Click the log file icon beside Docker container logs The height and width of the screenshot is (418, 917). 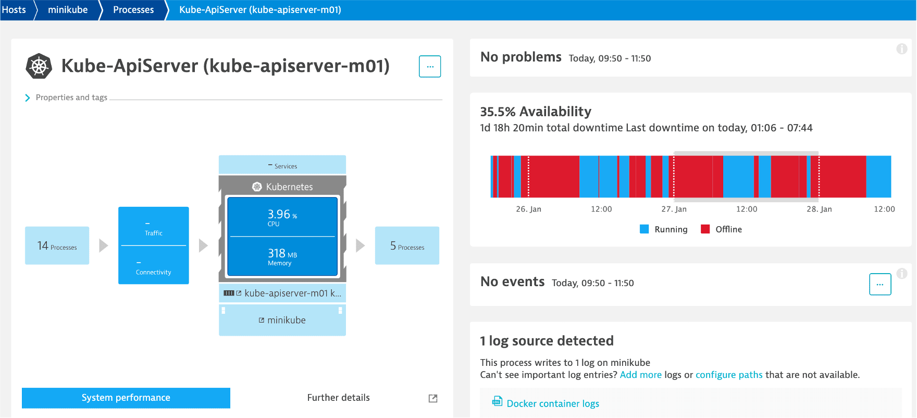point(497,401)
